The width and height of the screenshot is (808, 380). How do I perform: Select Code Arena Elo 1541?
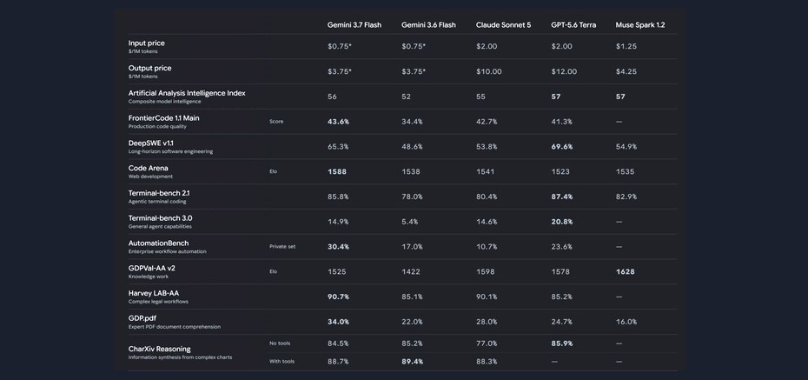click(485, 171)
